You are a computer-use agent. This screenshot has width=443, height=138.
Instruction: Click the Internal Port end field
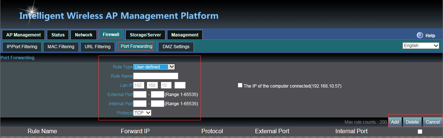[157, 104]
